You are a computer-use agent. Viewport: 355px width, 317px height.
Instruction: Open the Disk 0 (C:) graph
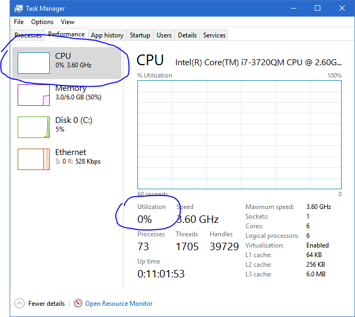[34, 127]
